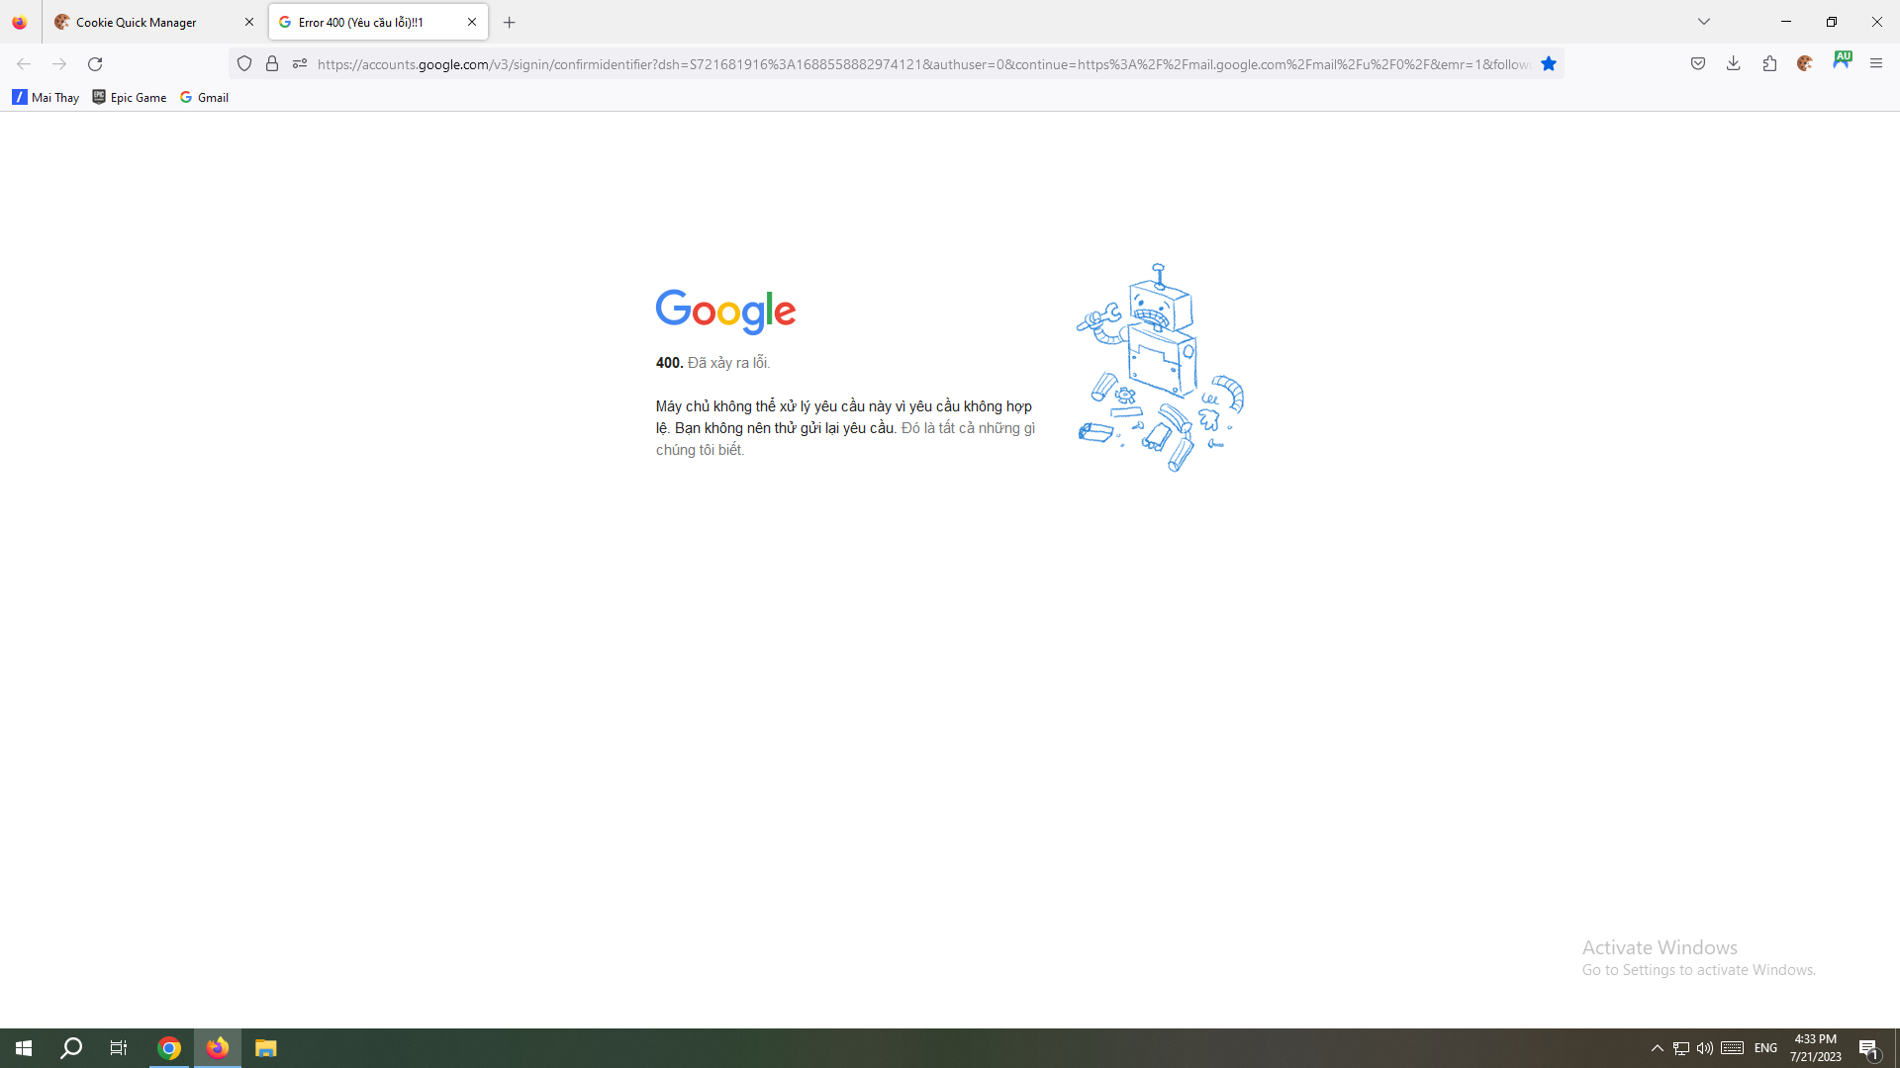Viewport: 1900px width, 1068px height.
Task: Expand the list all tabs dropdown
Action: coord(1704,22)
